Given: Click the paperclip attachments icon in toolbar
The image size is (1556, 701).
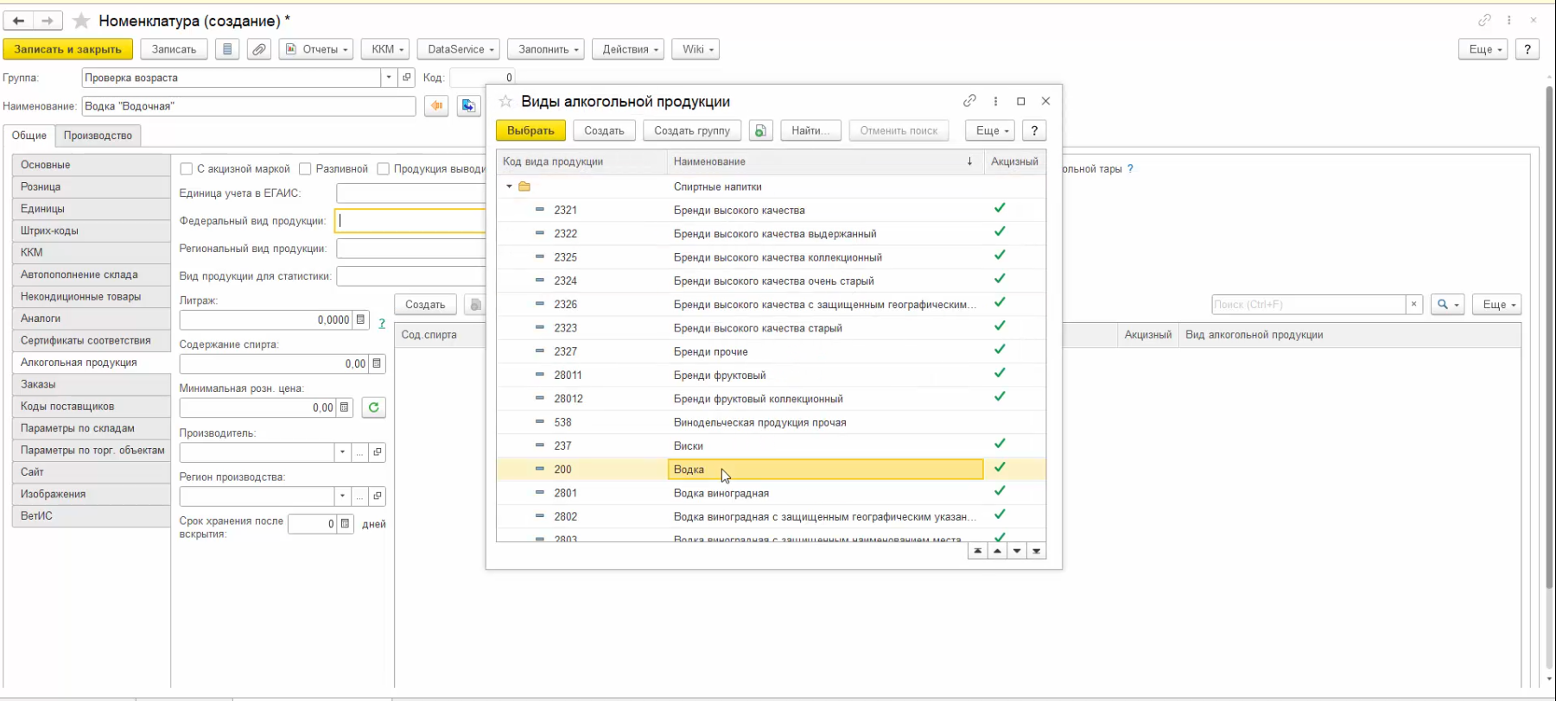Looking at the screenshot, I should click(258, 49).
